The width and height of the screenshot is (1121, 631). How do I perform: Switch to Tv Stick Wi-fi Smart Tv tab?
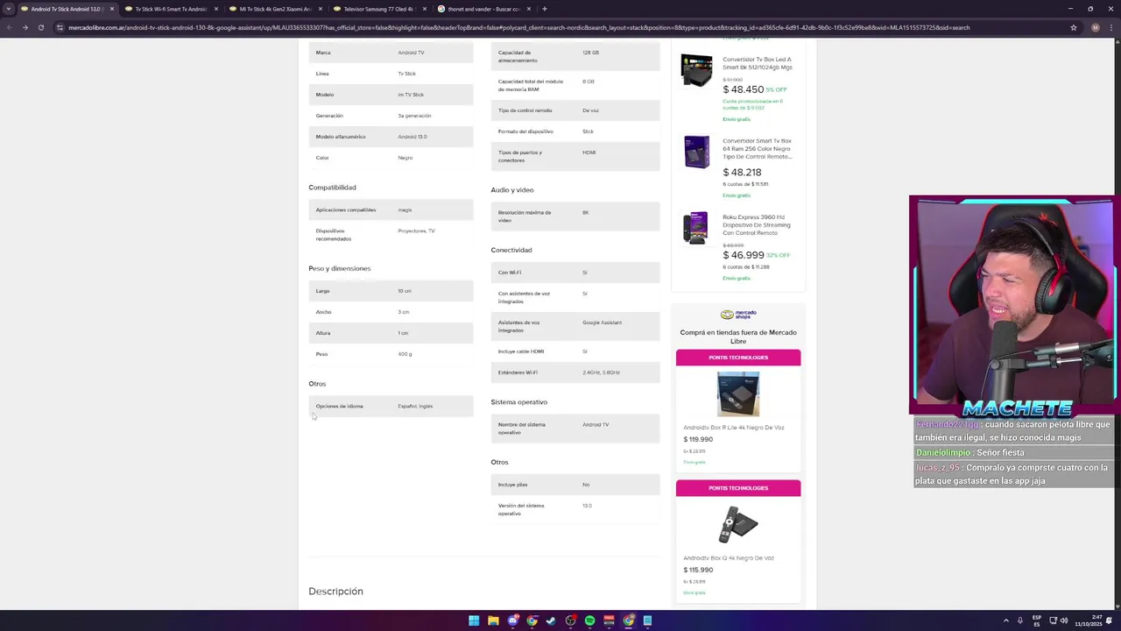171,9
